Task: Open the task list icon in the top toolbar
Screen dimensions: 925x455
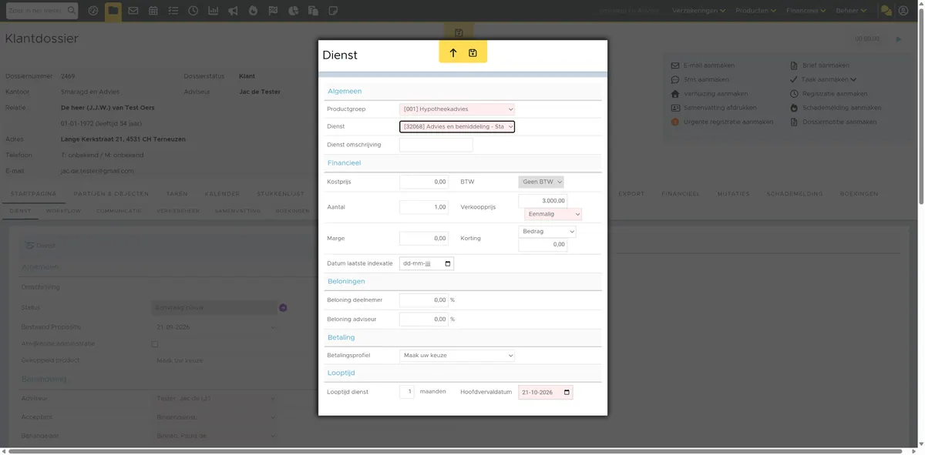Action: (x=173, y=11)
